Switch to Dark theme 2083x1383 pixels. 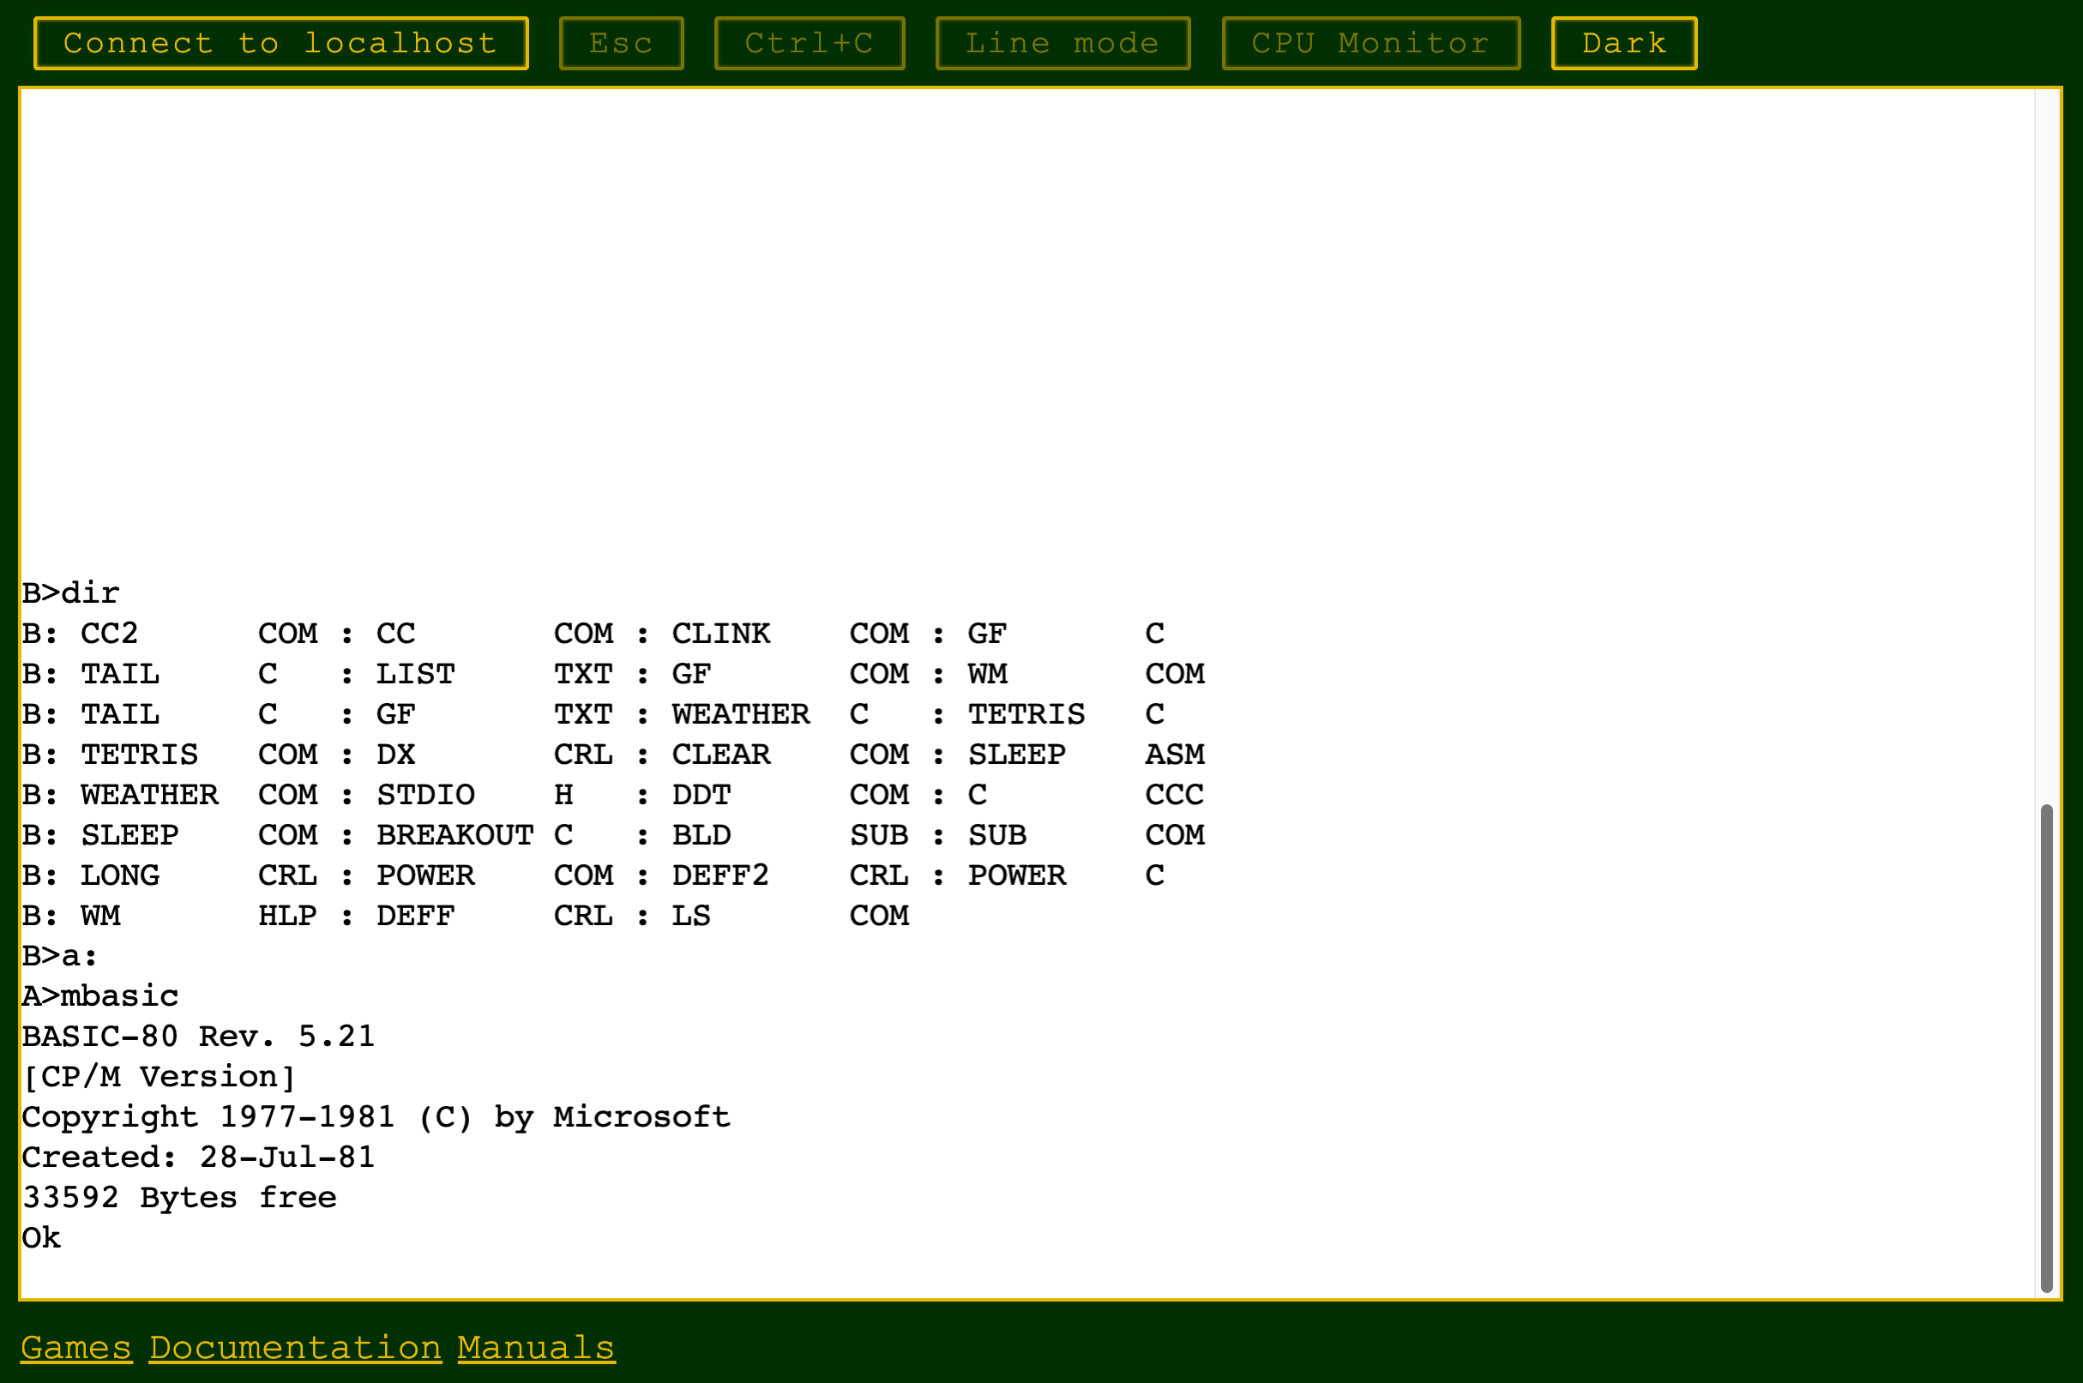1623,43
